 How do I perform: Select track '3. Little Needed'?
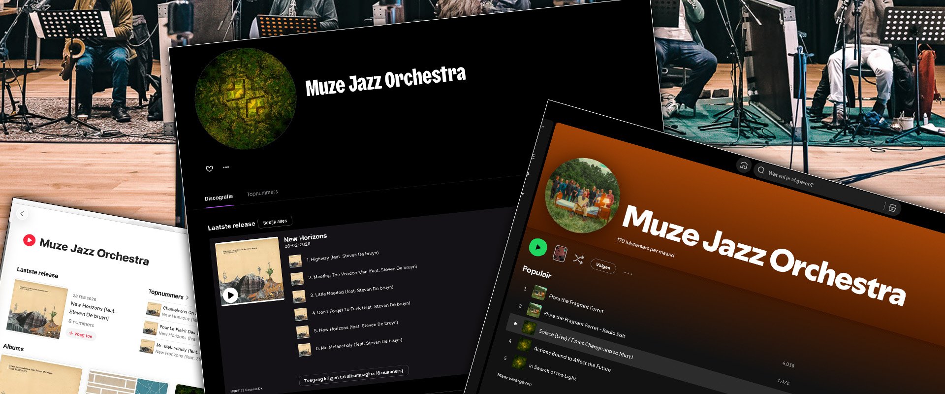tap(351, 291)
